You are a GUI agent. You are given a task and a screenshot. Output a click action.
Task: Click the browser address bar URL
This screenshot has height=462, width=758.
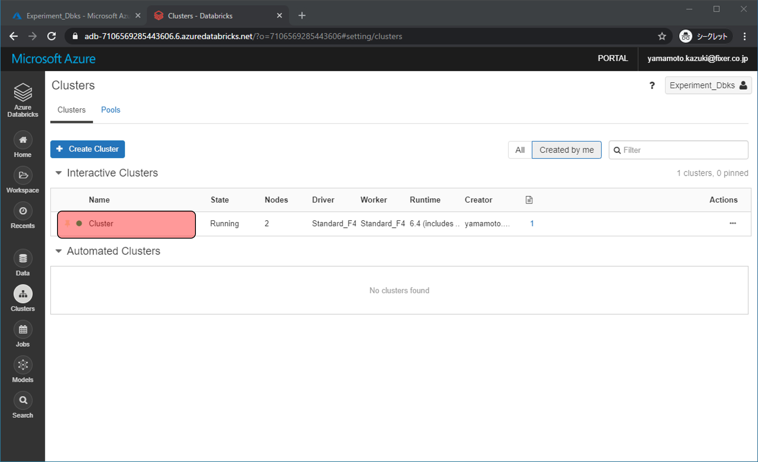[243, 36]
